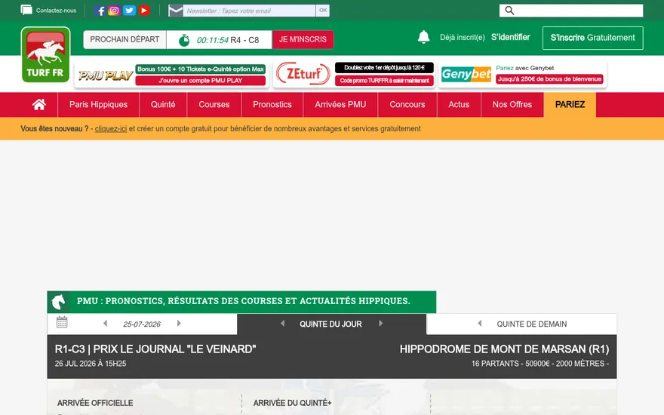Click the PARIEZ menu tab
Screen dimensions: 664x415
pyautogui.click(x=570, y=105)
